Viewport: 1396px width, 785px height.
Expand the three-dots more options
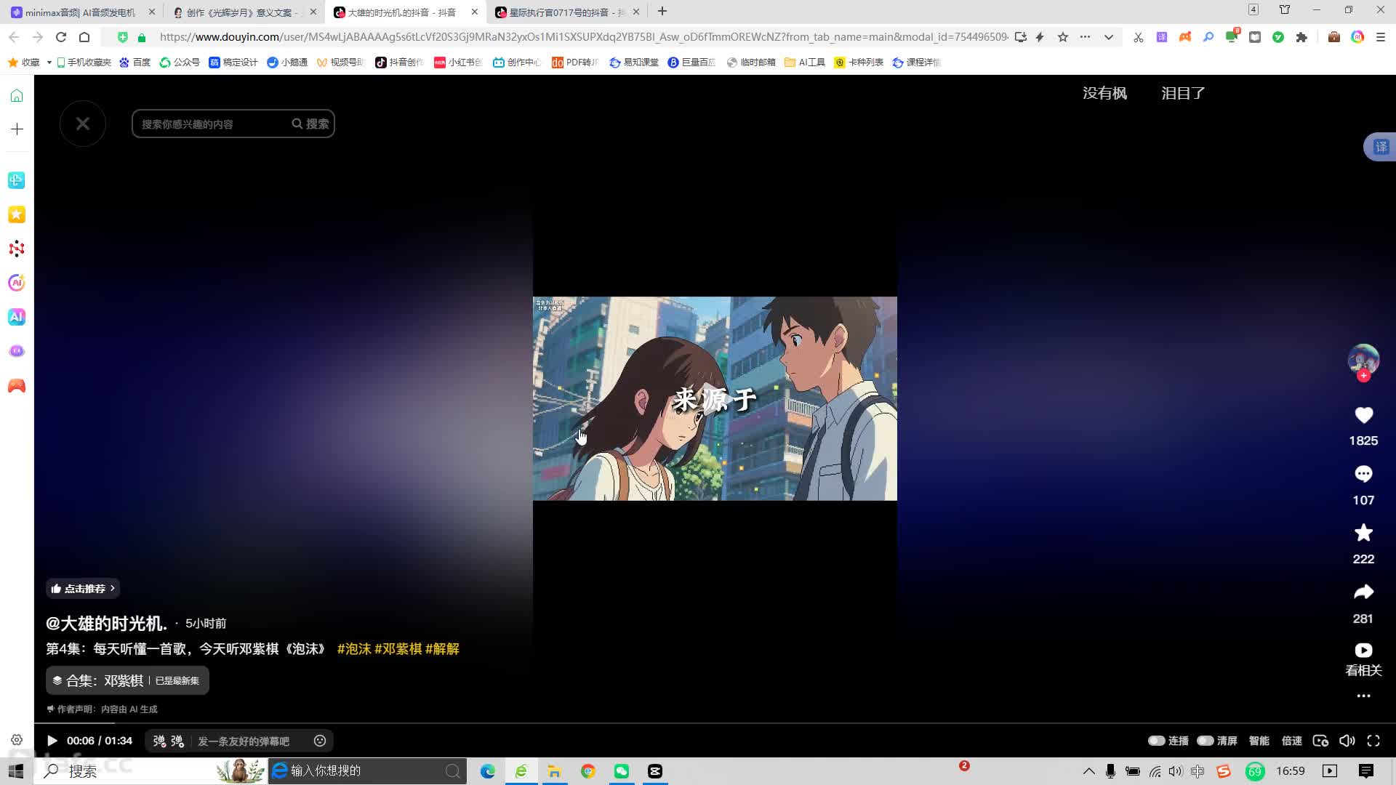[1363, 696]
